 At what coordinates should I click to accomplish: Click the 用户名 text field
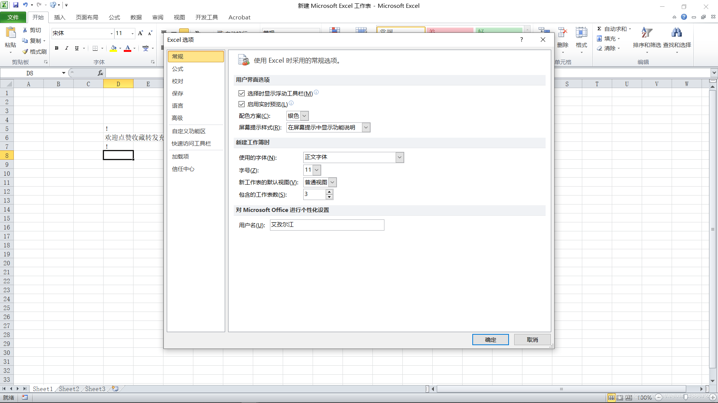pos(327,225)
